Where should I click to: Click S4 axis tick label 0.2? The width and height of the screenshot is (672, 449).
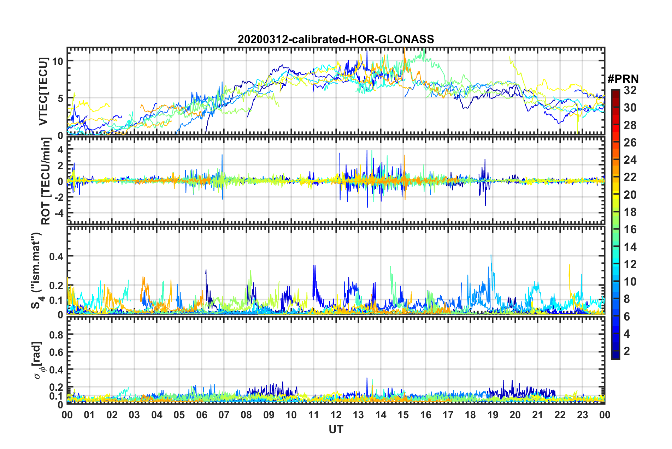tap(57, 286)
